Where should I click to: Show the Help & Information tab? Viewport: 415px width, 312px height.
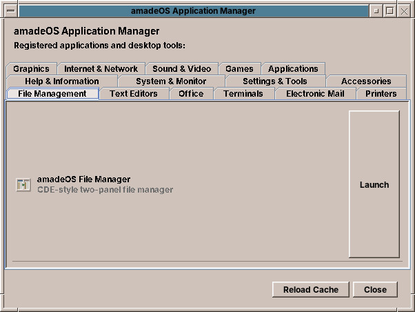pyautogui.click(x=62, y=81)
